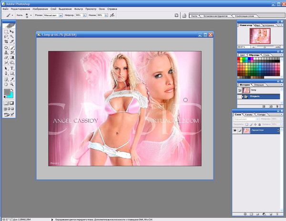This screenshot has width=286, height=221.
Task: Select the Eyedropper tool
Action: pyautogui.click(x=12, y=79)
